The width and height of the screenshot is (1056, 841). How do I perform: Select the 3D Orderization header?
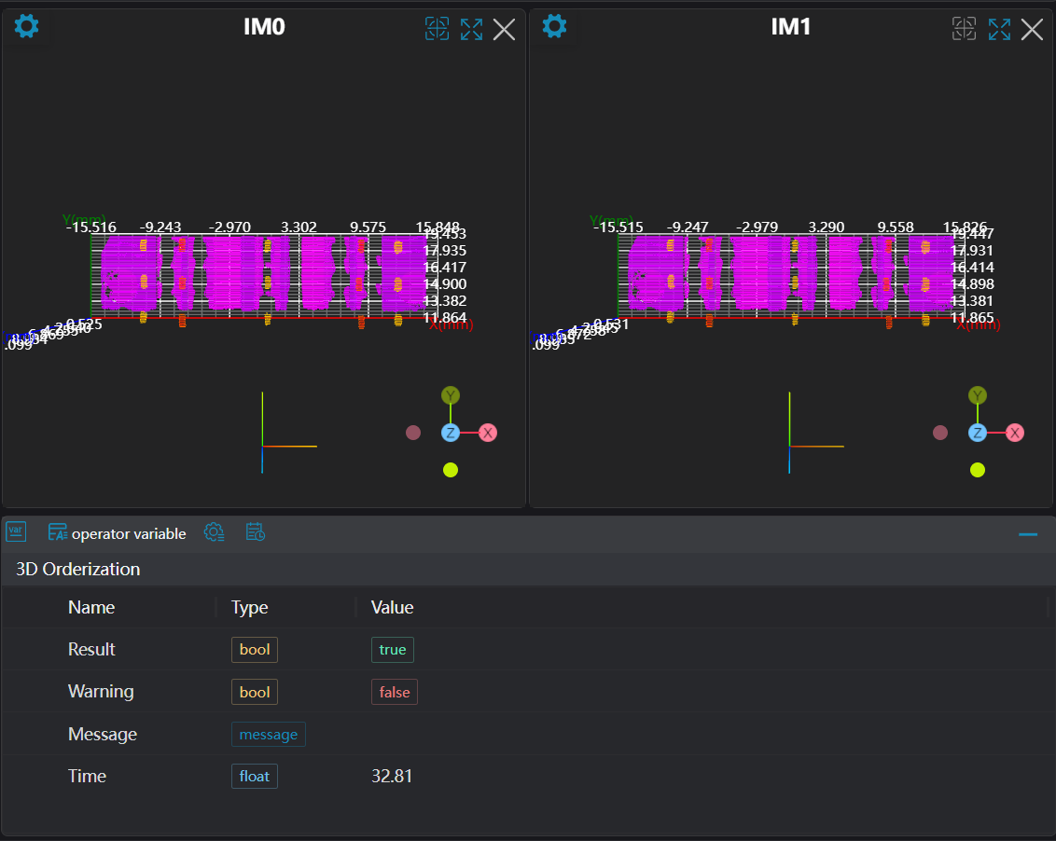(x=78, y=569)
